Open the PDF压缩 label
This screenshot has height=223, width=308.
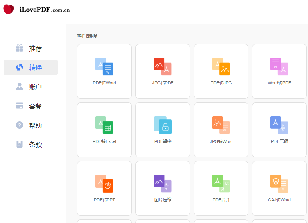point(279,141)
